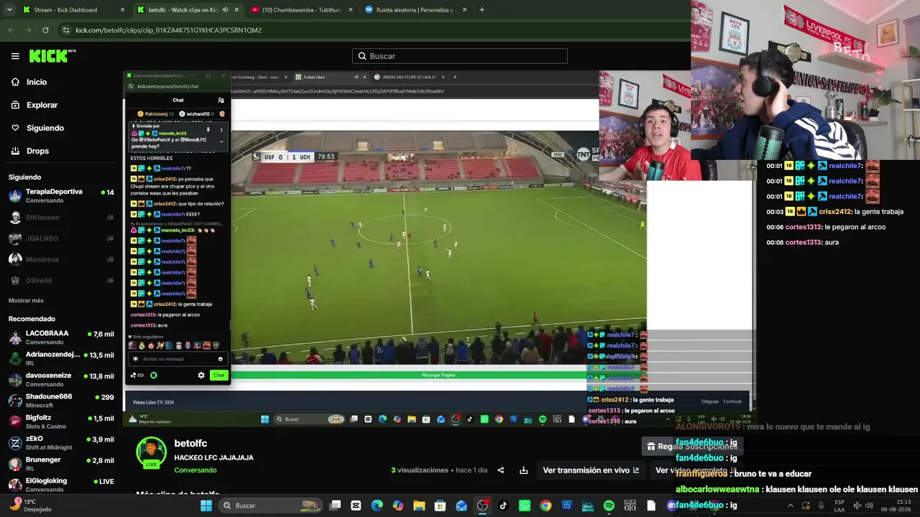
Task: Open Inicio in the Kick sidebar
Action: click(37, 82)
